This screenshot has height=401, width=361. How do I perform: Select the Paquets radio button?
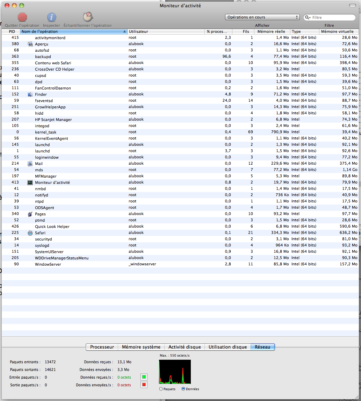161,389
